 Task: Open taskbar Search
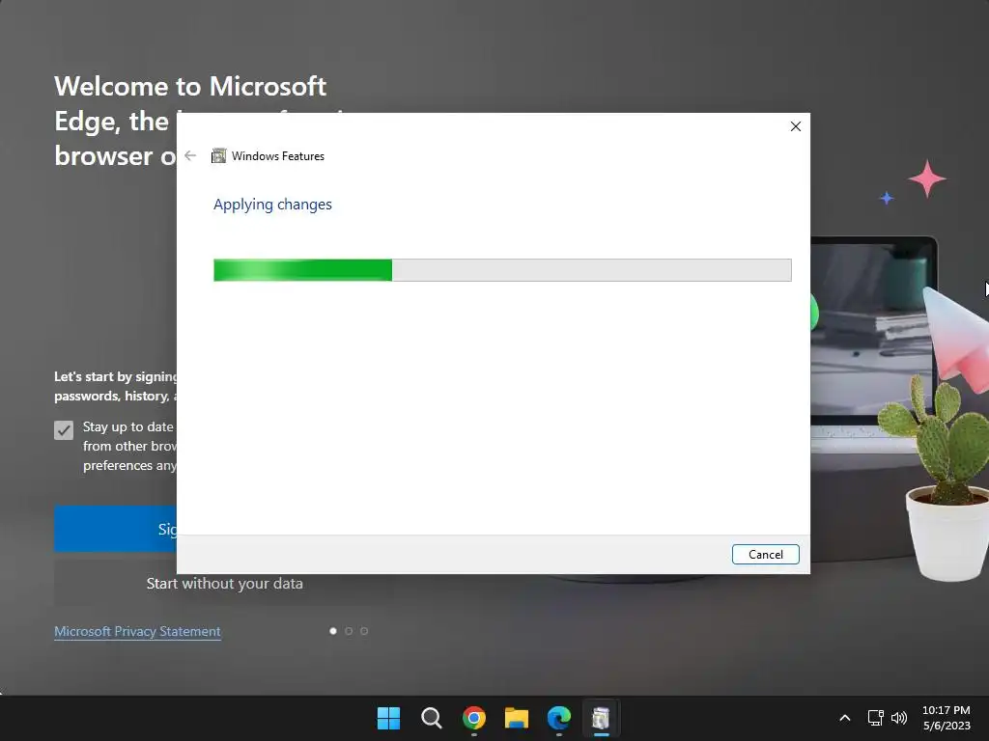(432, 718)
